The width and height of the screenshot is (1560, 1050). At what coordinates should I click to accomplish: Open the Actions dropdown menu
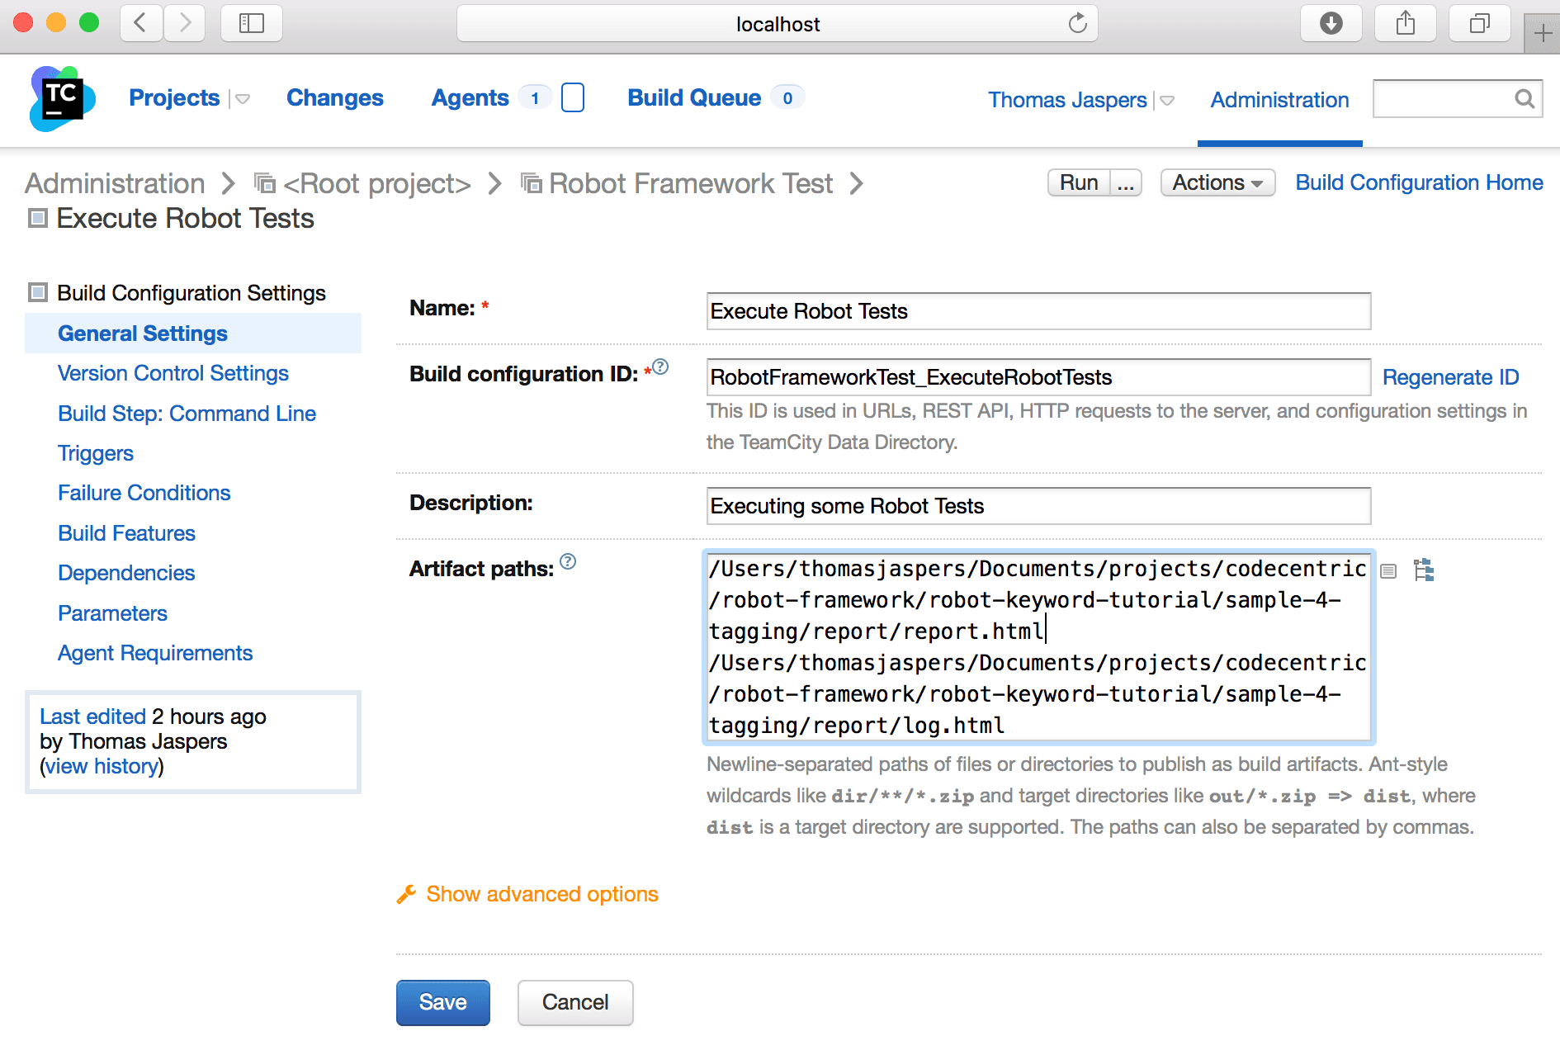[1217, 182]
